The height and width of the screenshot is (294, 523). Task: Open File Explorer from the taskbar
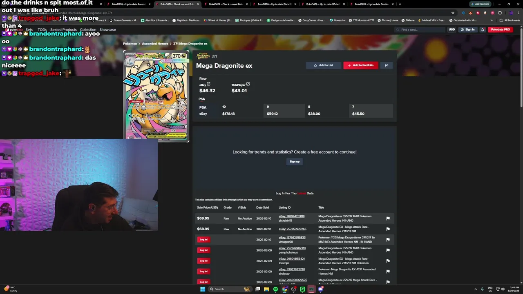(266, 289)
